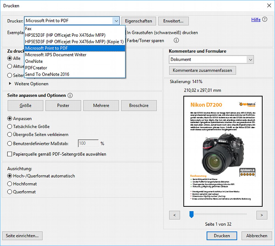
Task: Go to previous preview page arrow
Action: [x=175, y=215]
